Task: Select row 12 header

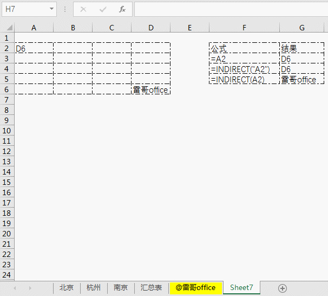Action: pyautogui.click(x=6, y=151)
